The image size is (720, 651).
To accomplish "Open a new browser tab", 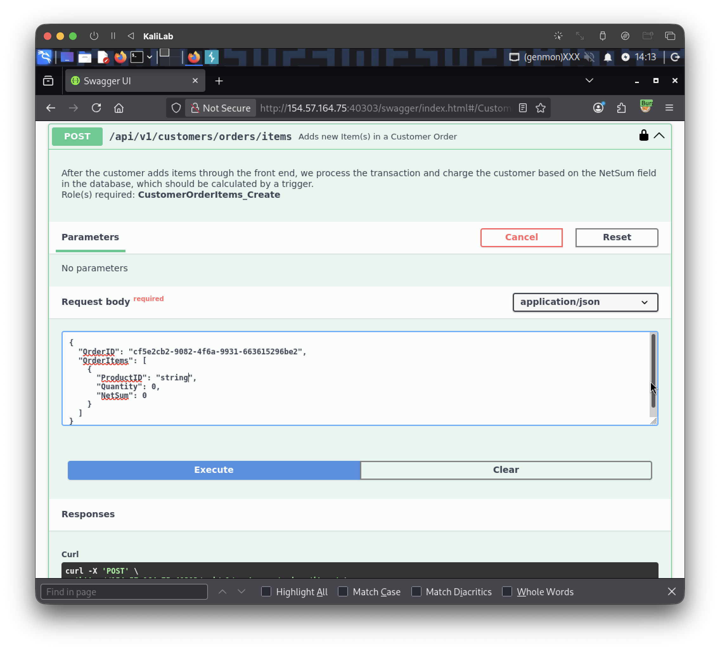I will 219,81.
